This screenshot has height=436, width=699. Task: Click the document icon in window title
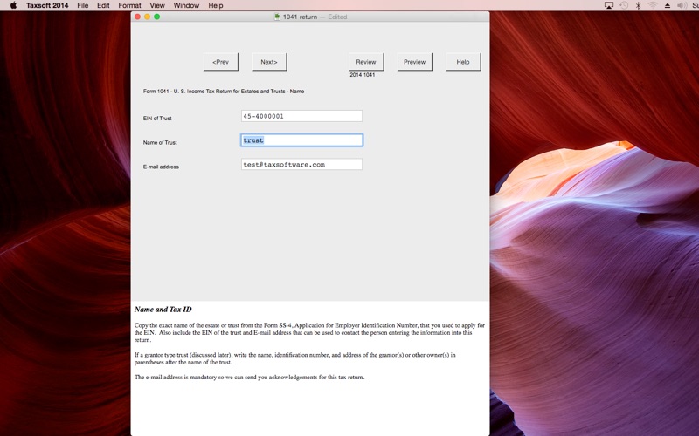[277, 17]
